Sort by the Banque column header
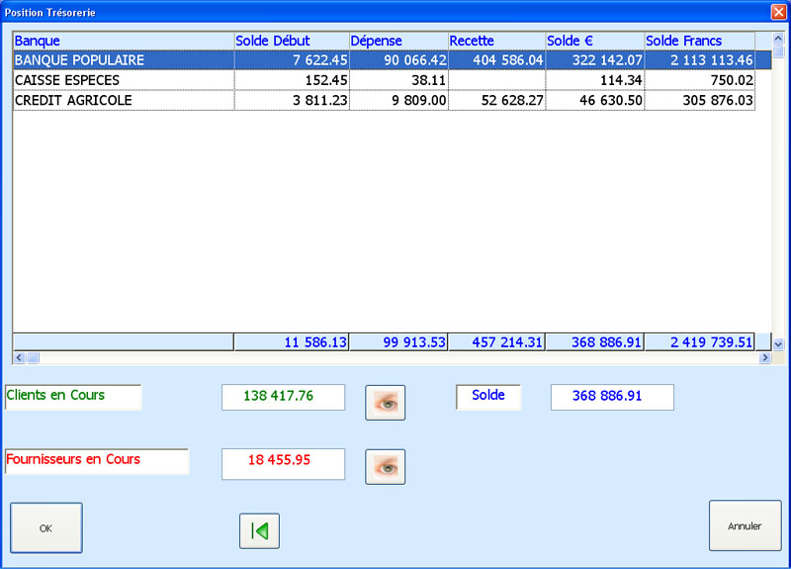The width and height of the screenshot is (791, 569). 123,41
